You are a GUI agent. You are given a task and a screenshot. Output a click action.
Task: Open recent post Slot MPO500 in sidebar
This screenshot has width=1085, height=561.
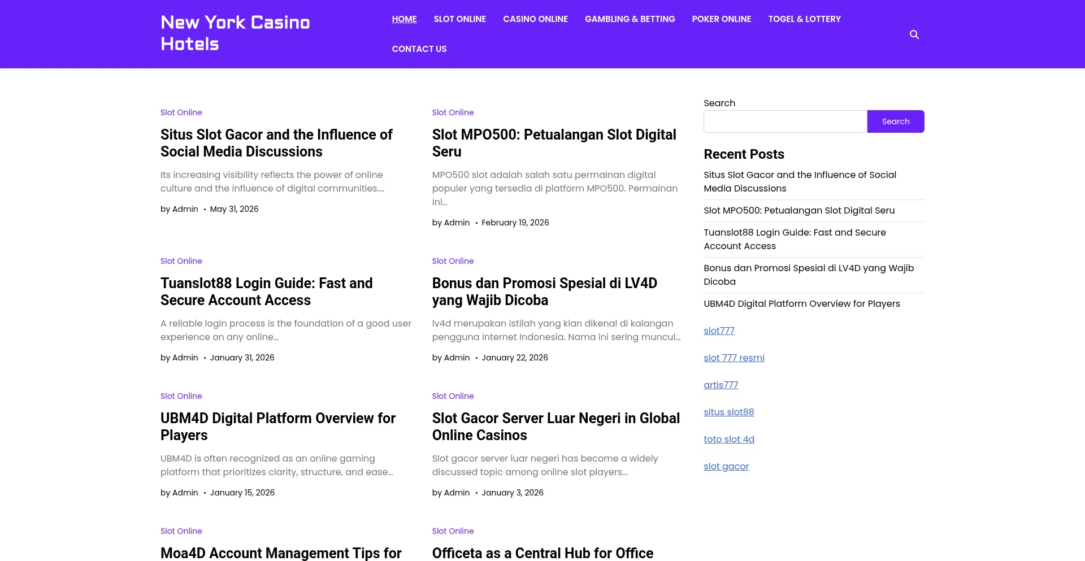799,211
